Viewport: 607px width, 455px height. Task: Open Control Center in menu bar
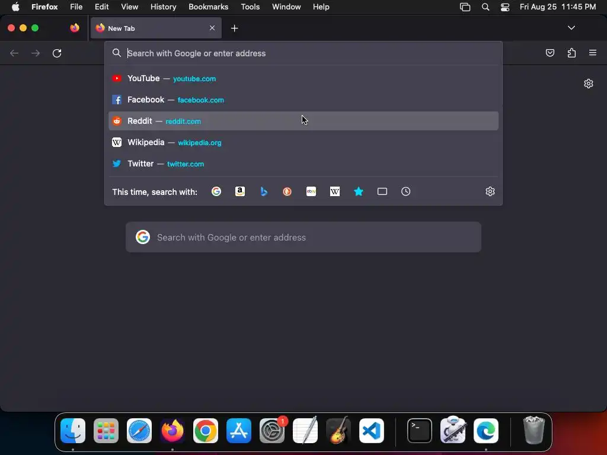tap(505, 7)
